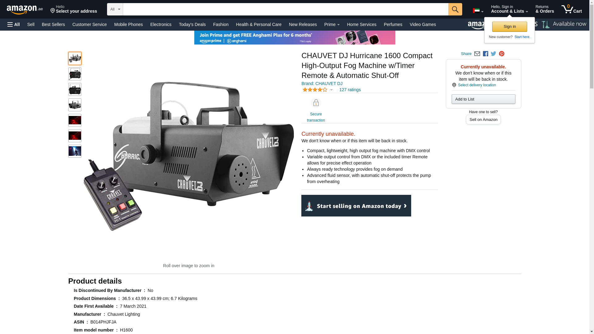Screen dimensions: 594x334
Task: Expand the All search category dropdown
Action: [115, 9]
